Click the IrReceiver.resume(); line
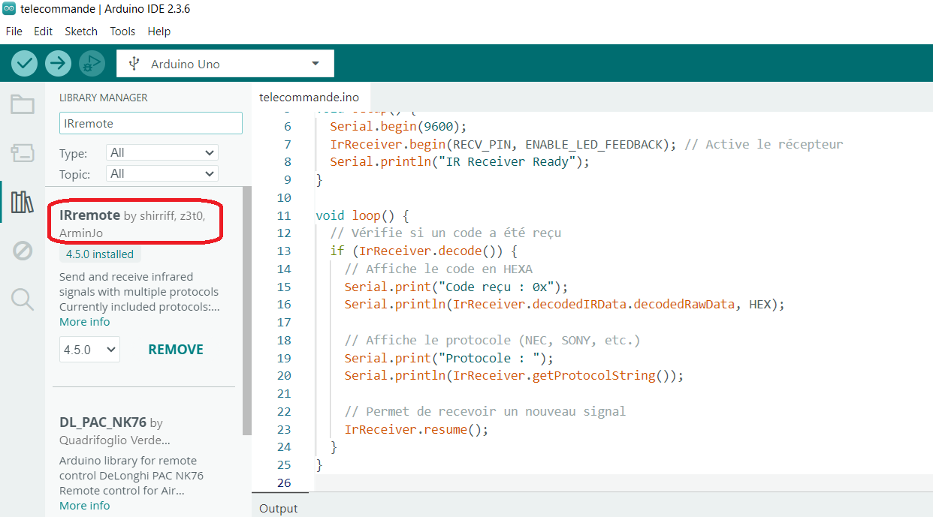 (x=416, y=429)
